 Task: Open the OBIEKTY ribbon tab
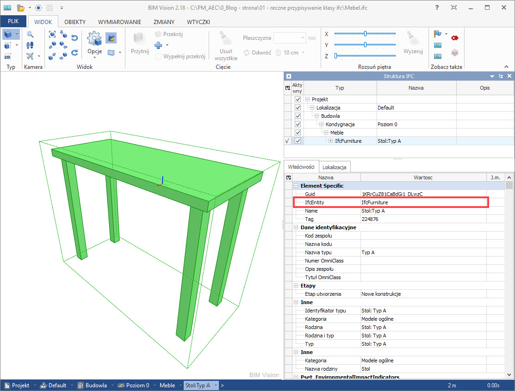pos(75,22)
